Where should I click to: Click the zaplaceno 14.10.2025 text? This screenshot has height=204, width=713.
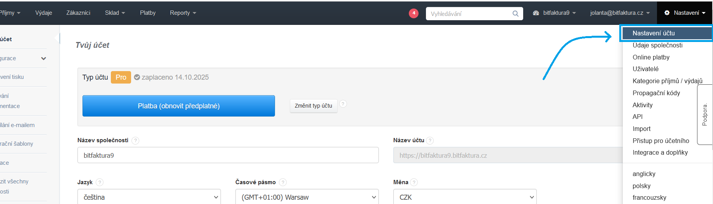(x=175, y=77)
